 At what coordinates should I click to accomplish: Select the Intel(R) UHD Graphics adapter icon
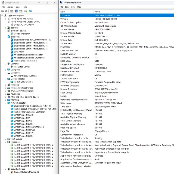[12, 82]
